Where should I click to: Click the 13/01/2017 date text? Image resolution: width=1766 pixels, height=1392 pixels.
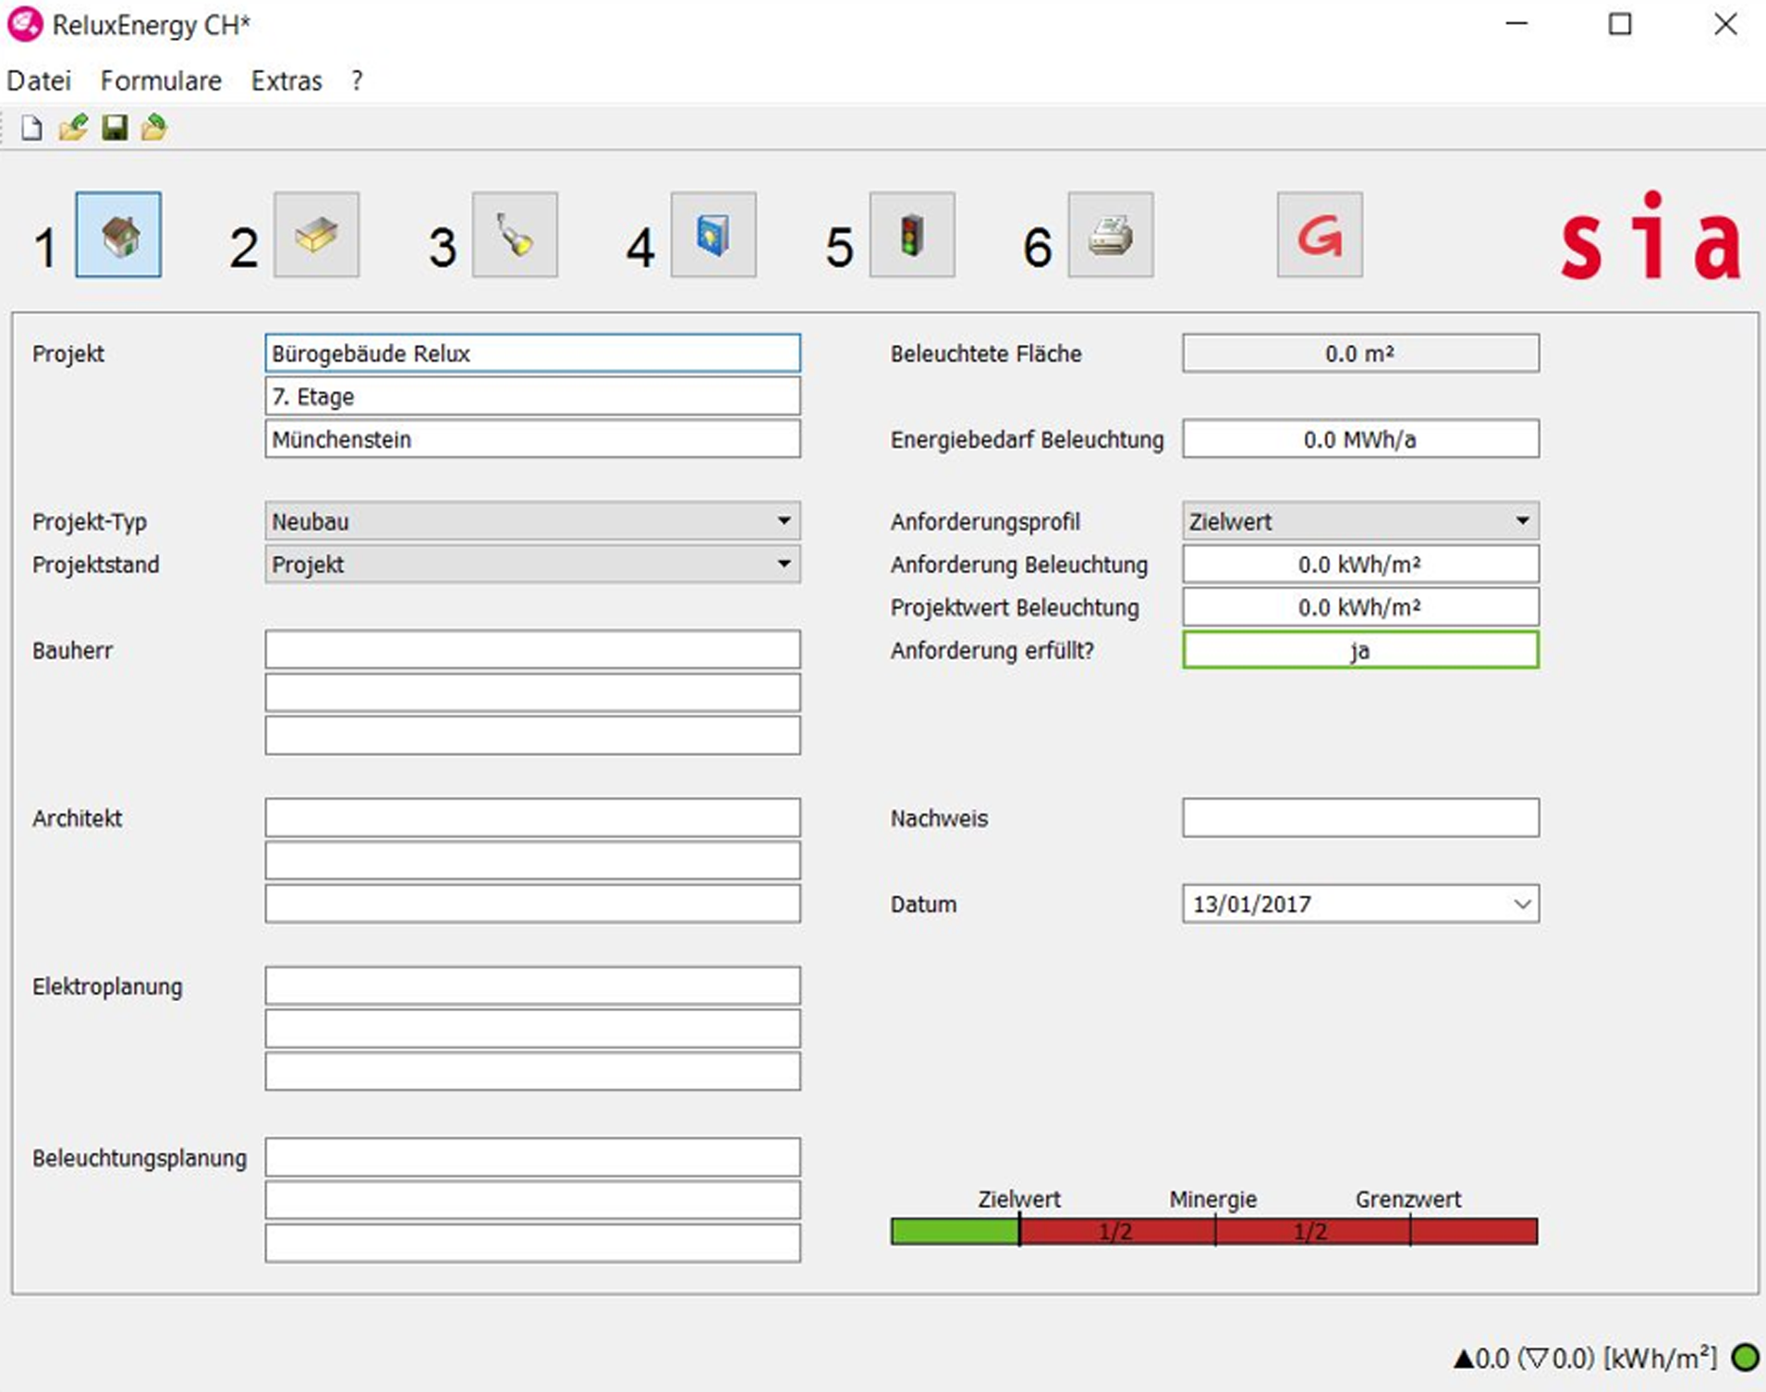[1251, 904]
